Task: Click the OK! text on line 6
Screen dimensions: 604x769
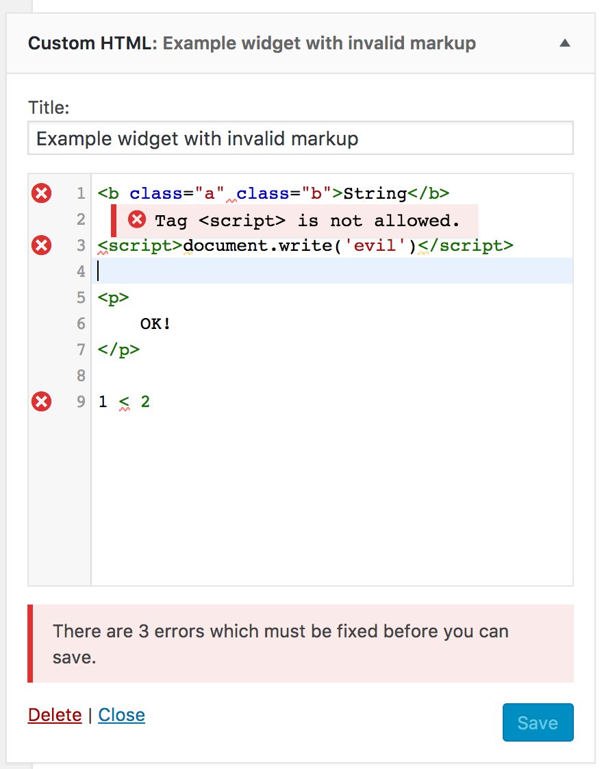Action: tap(155, 324)
